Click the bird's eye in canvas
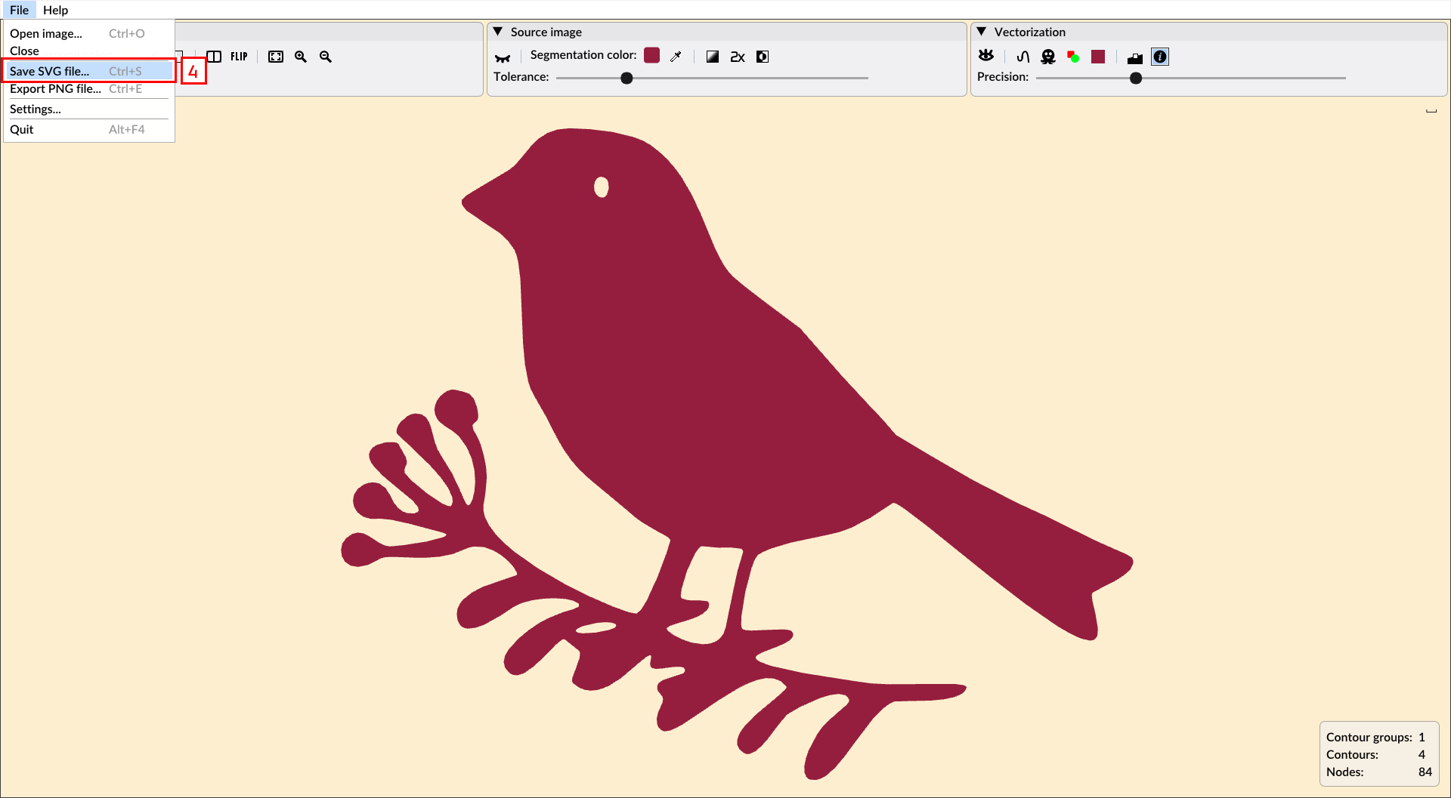The width and height of the screenshot is (1451, 798). (x=602, y=186)
